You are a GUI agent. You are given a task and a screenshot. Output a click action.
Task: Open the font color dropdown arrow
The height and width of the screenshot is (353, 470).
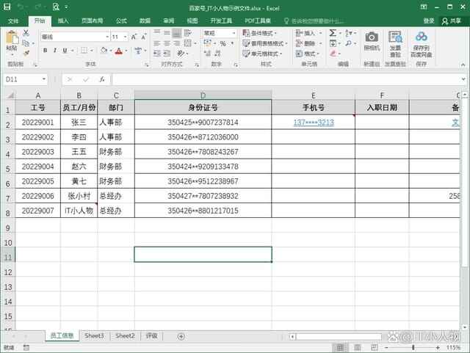coord(126,51)
